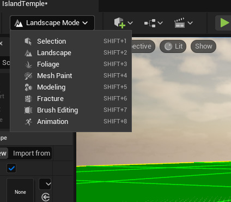This screenshot has width=231, height=202.
Task: Expand the Blueprints dropdown arrow
Action: pyautogui.click(x=160, y=23)
